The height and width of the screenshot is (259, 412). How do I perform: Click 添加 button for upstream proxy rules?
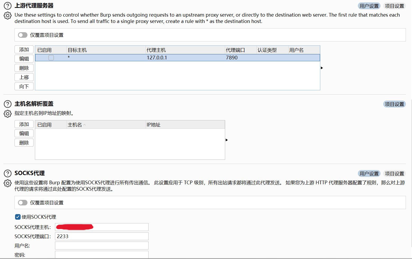[x=24, y=50]
